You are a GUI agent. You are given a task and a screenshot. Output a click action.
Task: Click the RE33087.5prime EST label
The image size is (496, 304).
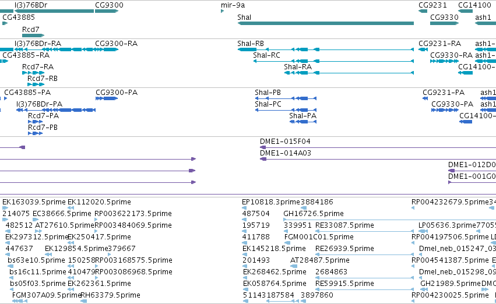point(345,225)
